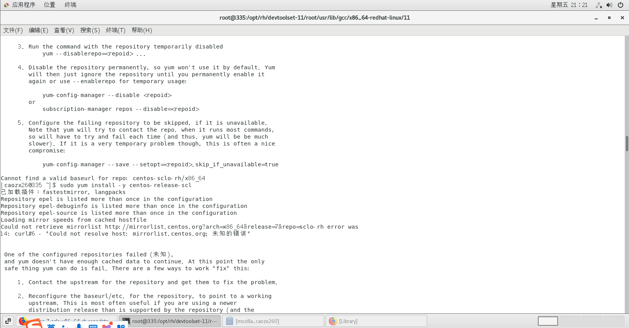The width and height of the screenshot is (629, 328).
Task: Select the second workspace in the switcher
Action: (570, 321)
